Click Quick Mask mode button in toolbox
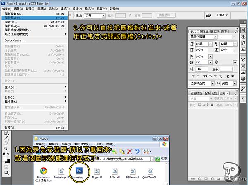The image size is (248, 185). pyautogui.click(x=6, y=166)
